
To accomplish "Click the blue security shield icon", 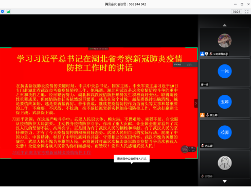I will pos(3,12).
